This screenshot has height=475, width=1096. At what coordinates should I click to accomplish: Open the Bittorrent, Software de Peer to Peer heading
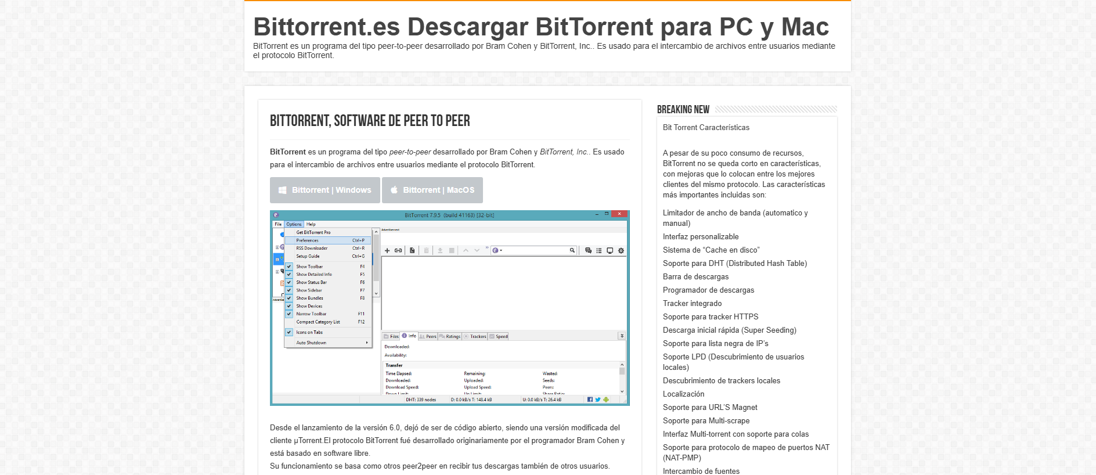(x=370, y=121)
